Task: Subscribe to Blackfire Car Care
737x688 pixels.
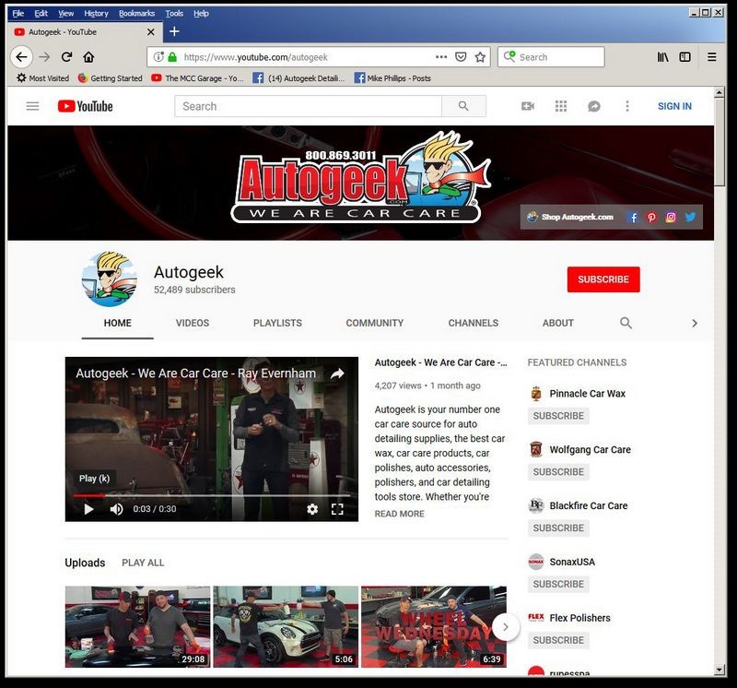Action: pos(558,528)
